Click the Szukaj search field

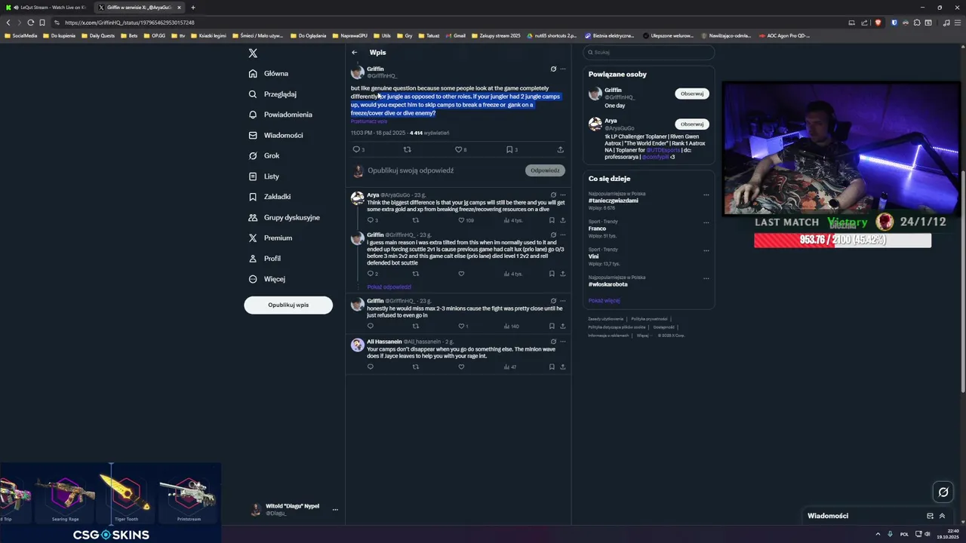[649, 53]
